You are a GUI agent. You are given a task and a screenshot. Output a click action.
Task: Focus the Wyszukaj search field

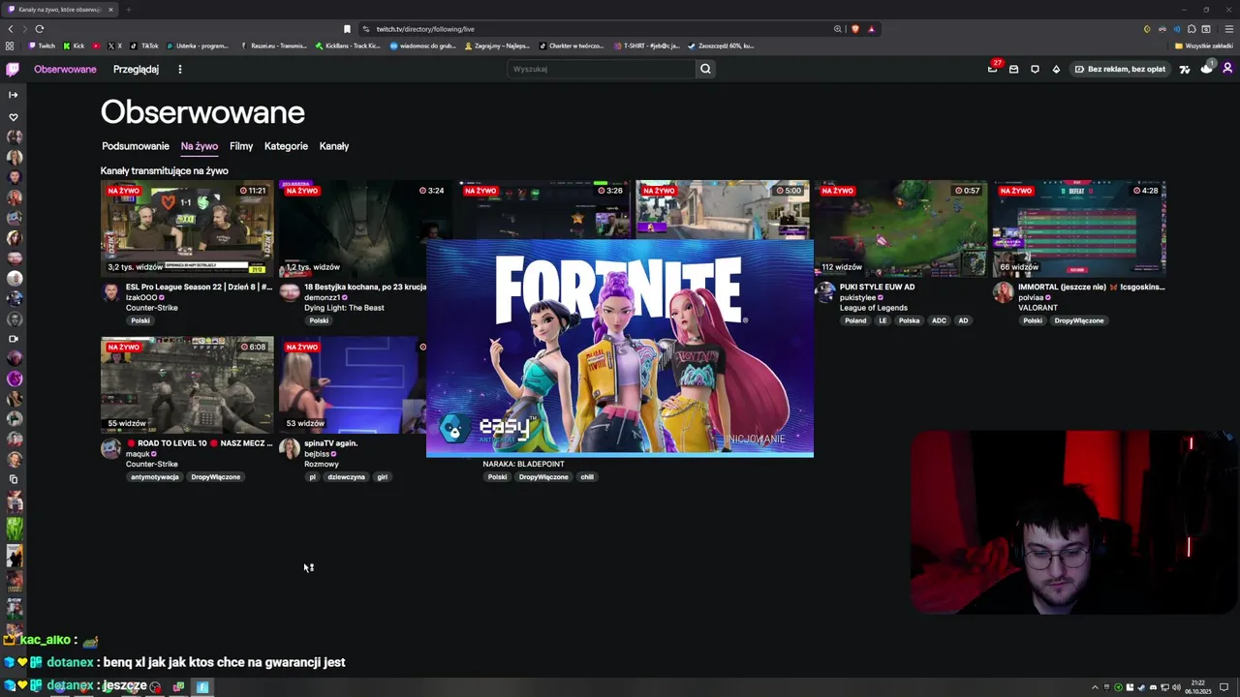coord(602,69)
